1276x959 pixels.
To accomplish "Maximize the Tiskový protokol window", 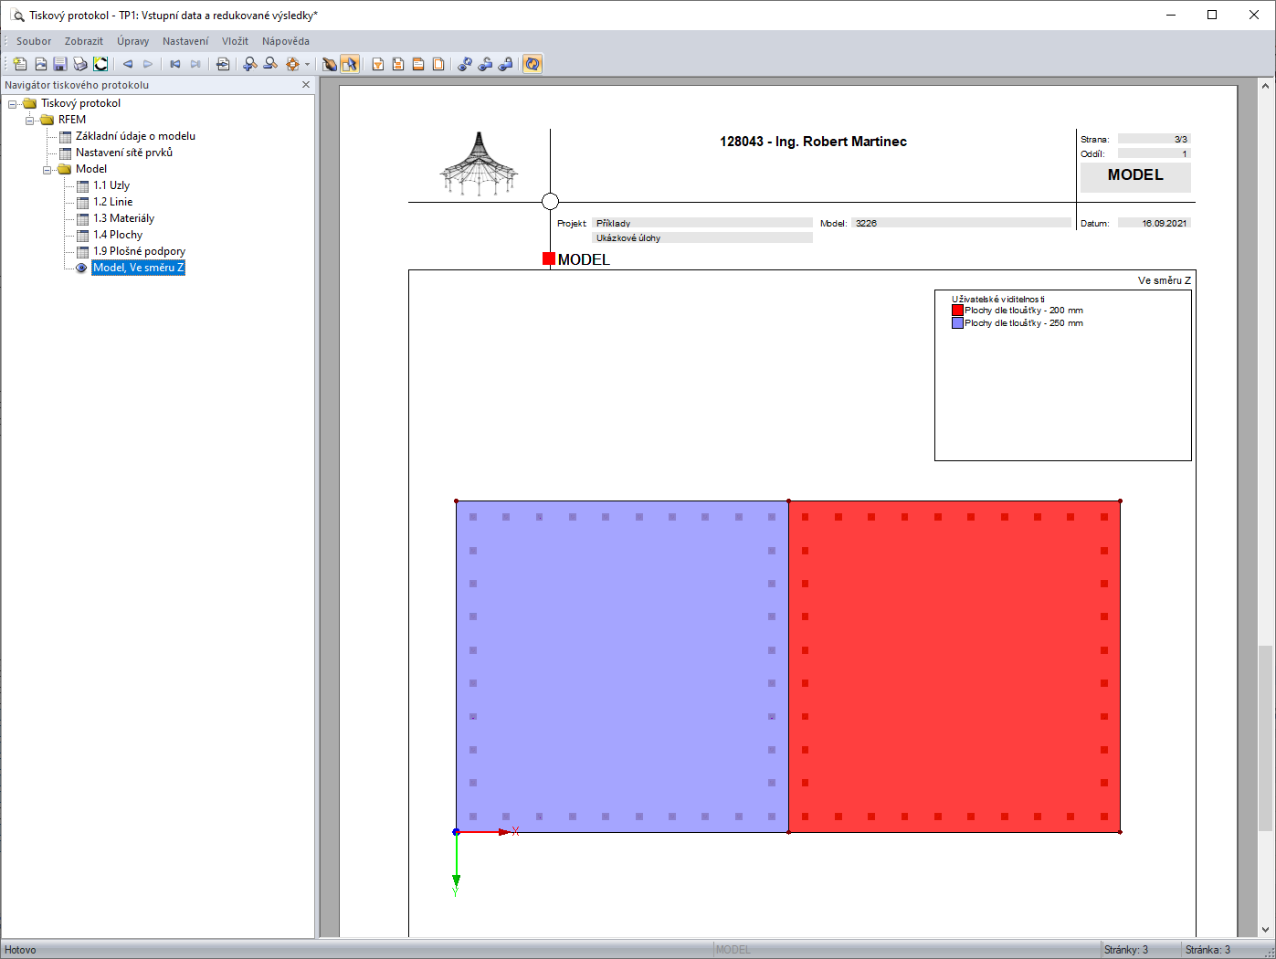I will pyautogui.click(x=1212, y=15).
